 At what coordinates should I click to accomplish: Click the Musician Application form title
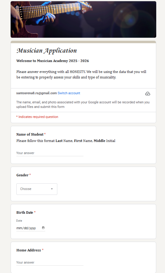pos(46,51)
